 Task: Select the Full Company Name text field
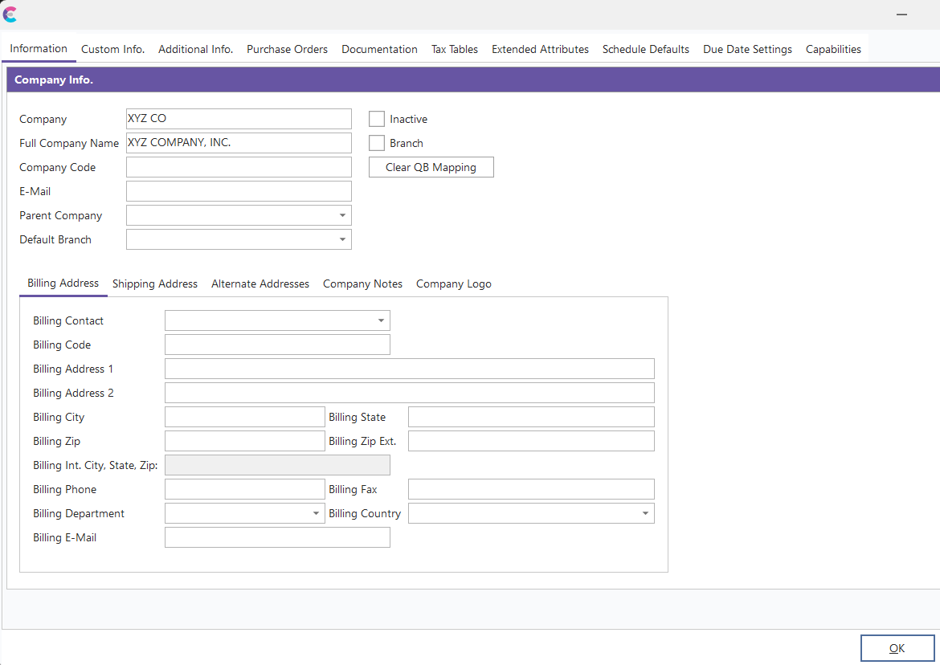pyautogui.click(x=239, y=143)
